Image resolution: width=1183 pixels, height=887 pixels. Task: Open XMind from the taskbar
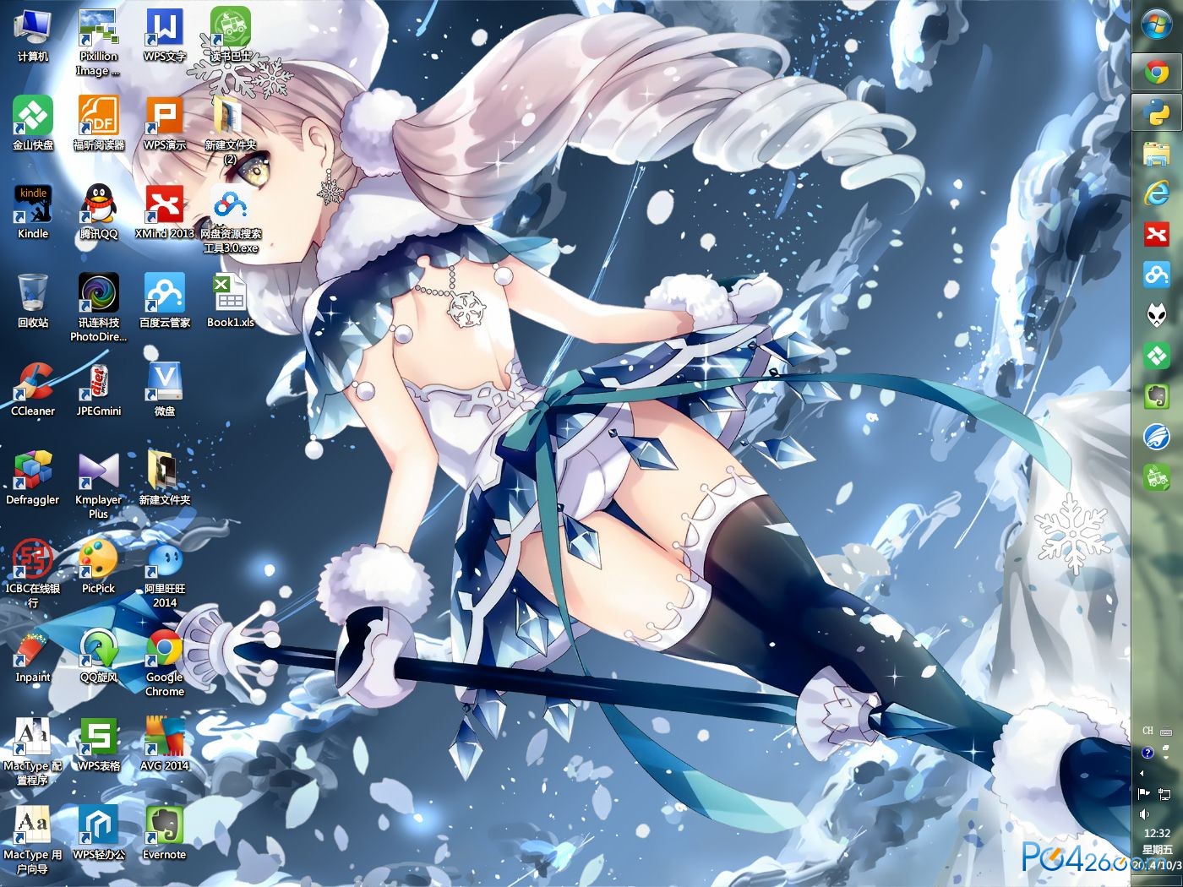pyautogui.click(x=1157, y=234)
